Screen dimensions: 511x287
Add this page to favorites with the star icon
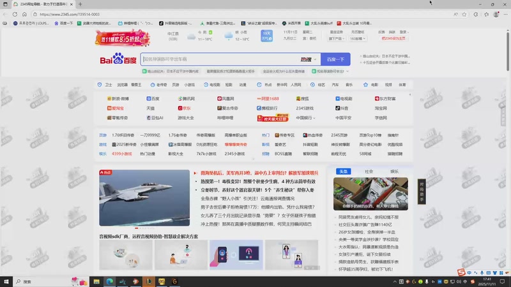tap(464, 14)
